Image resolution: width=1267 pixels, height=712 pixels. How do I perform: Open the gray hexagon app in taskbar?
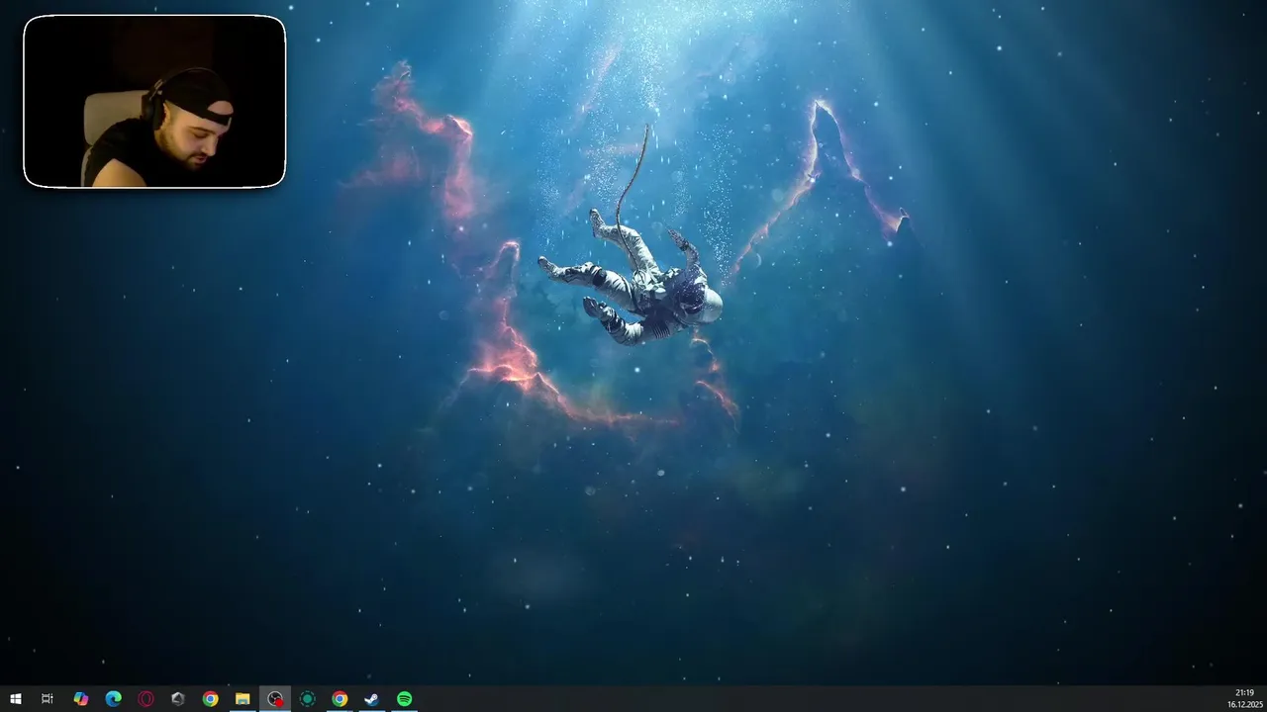click(178, 699)
